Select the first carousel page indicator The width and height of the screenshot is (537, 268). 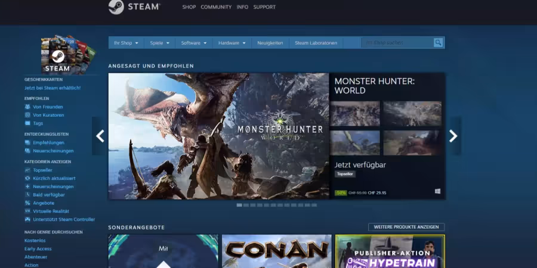[239, 205]
